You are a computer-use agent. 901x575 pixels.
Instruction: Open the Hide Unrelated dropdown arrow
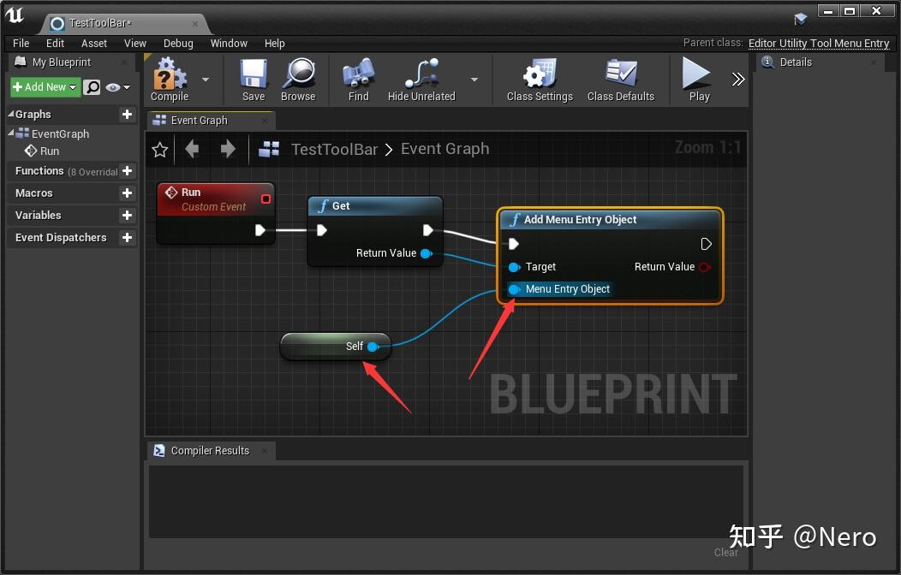[x=474, y=79]
